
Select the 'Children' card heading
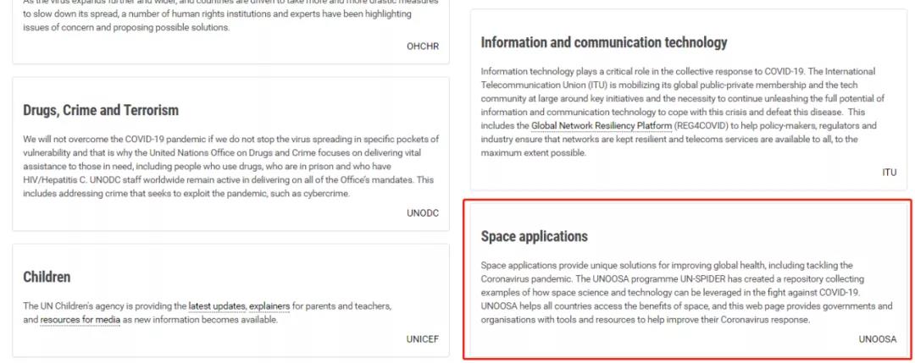point(47,277)
